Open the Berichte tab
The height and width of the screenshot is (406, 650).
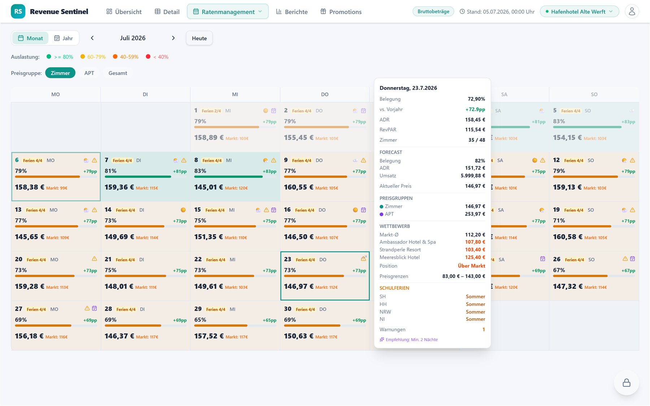click(x=292, y=12)
